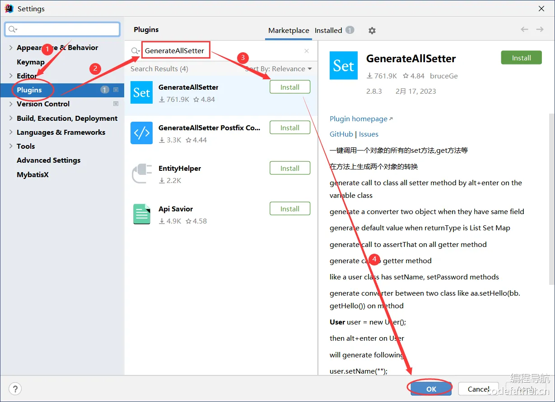Install the GenerateAllSetter plugin from list

[290, 87]
